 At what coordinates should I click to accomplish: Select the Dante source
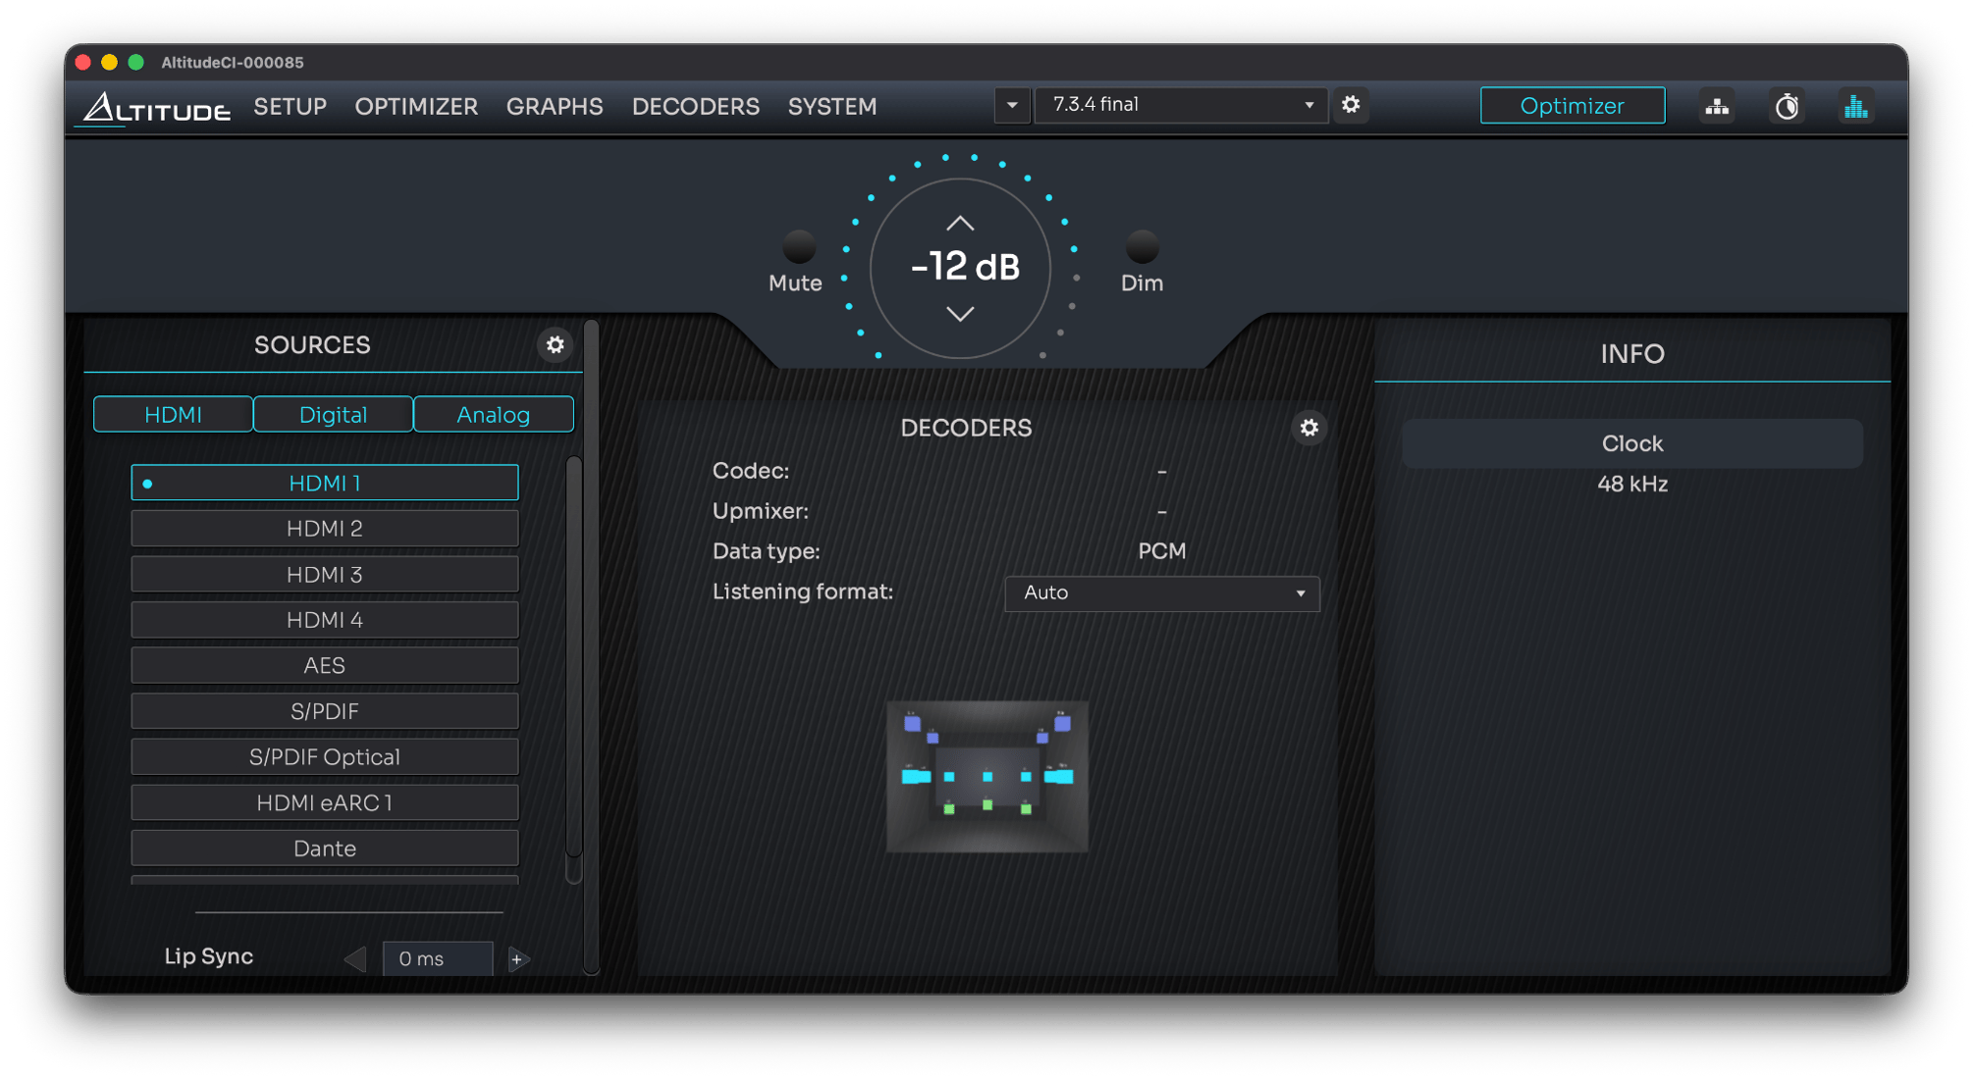pos(325,848)
